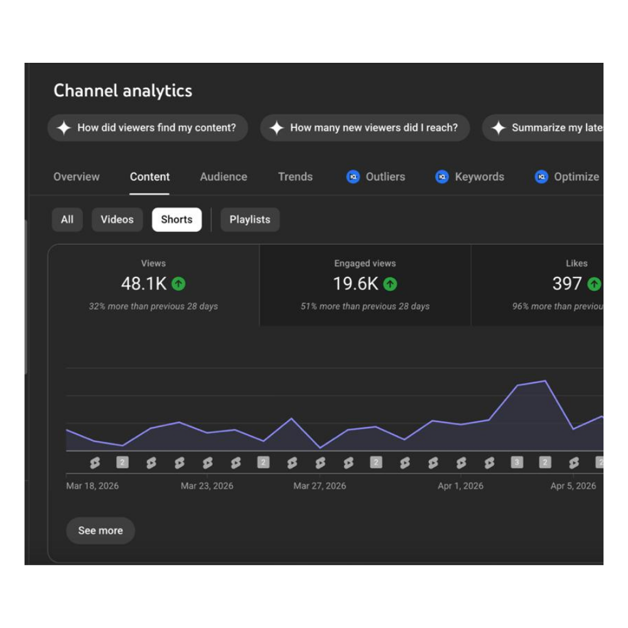Screen dimensions: 628x628
Task: Go to the Outliers tab
Action: [x=376, y=176]
